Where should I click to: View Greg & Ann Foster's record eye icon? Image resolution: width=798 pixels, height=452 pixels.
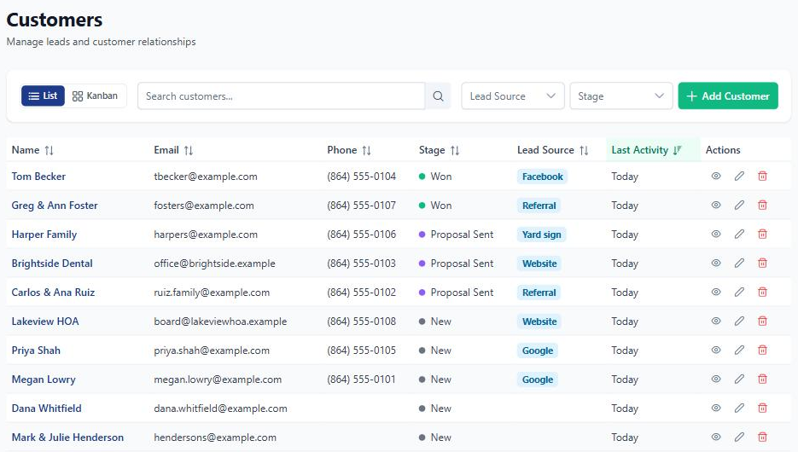[716, 205]
